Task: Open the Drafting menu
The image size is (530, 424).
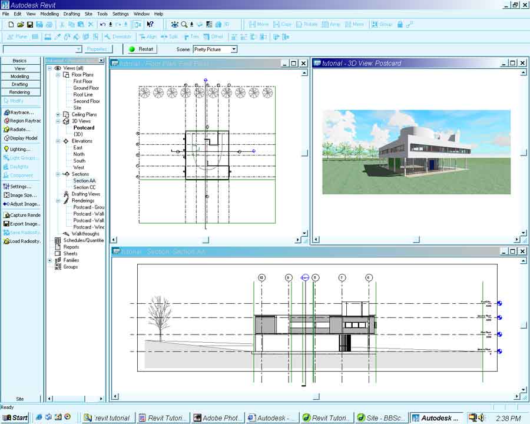Action: tap(72, 14)
